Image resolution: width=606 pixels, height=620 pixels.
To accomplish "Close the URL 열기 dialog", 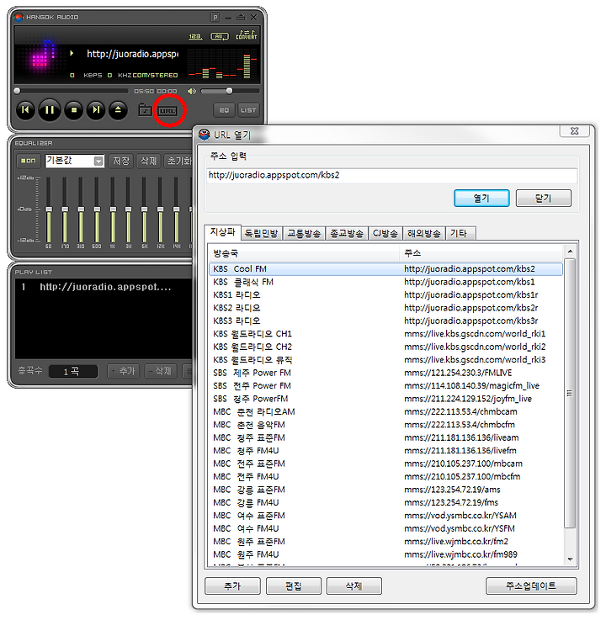I will pyautogui.click(x=574, y=131).
